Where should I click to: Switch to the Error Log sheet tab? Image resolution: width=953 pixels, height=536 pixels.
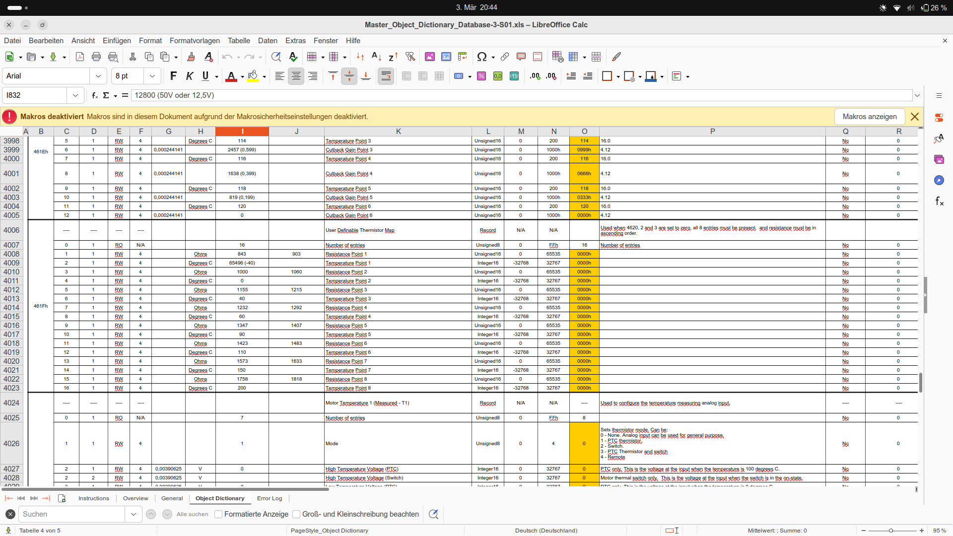click(270, 498)
